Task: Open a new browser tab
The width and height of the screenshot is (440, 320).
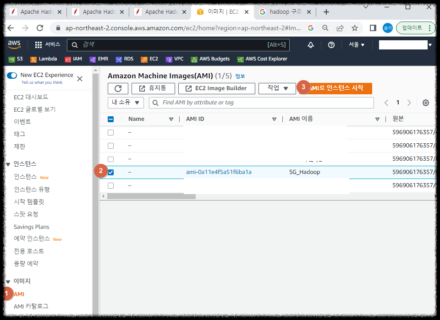Action: tap(326, 12)
